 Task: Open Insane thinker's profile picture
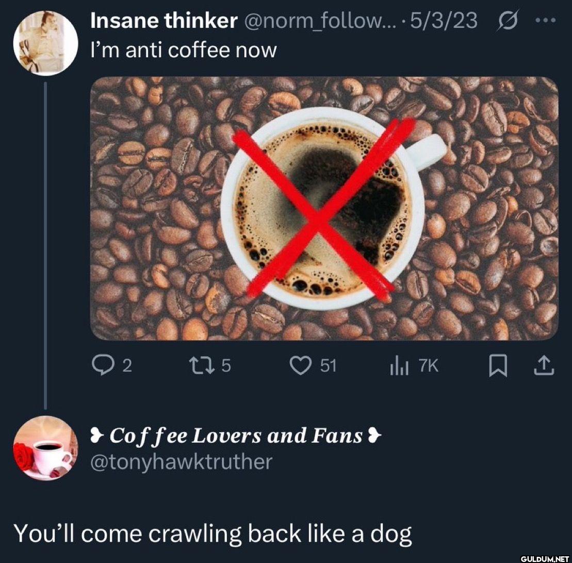(x=45, y=43)
